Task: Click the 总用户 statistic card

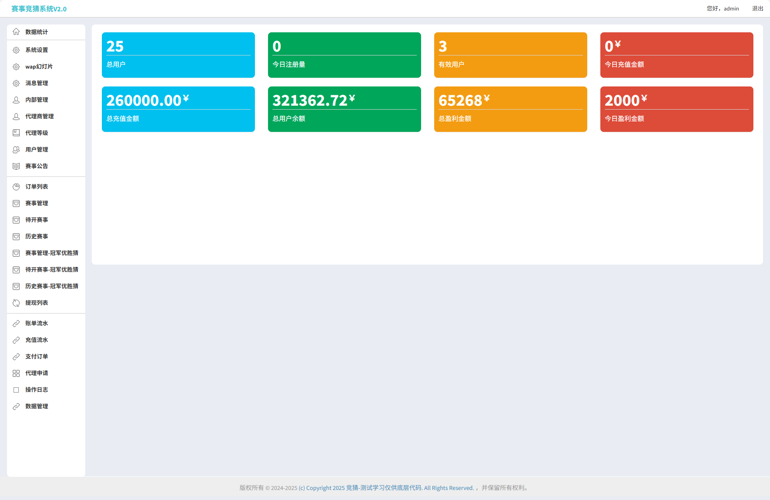Action: tap(178, 55)
